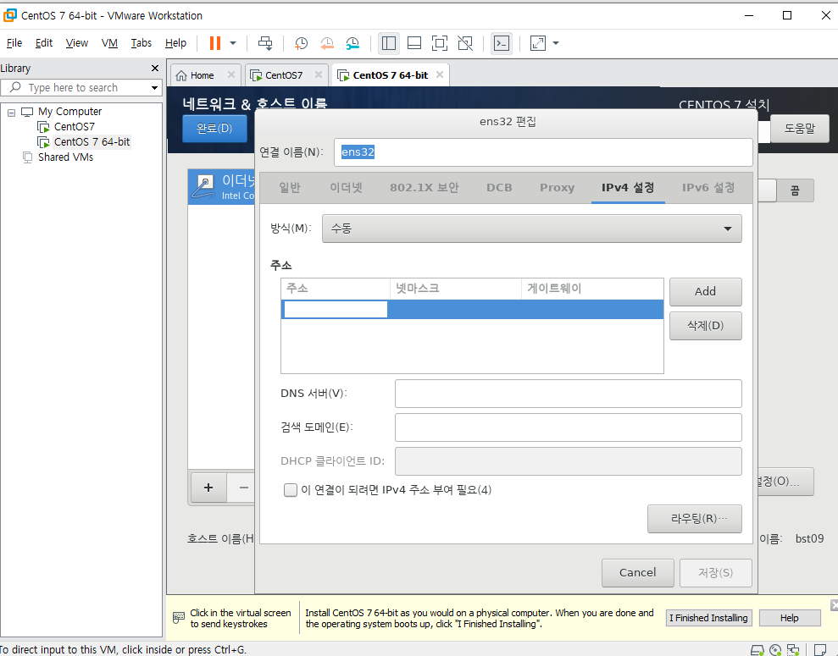Click the network adapter status icon
This screenshot has width=838, height=656.
point(793,650)
